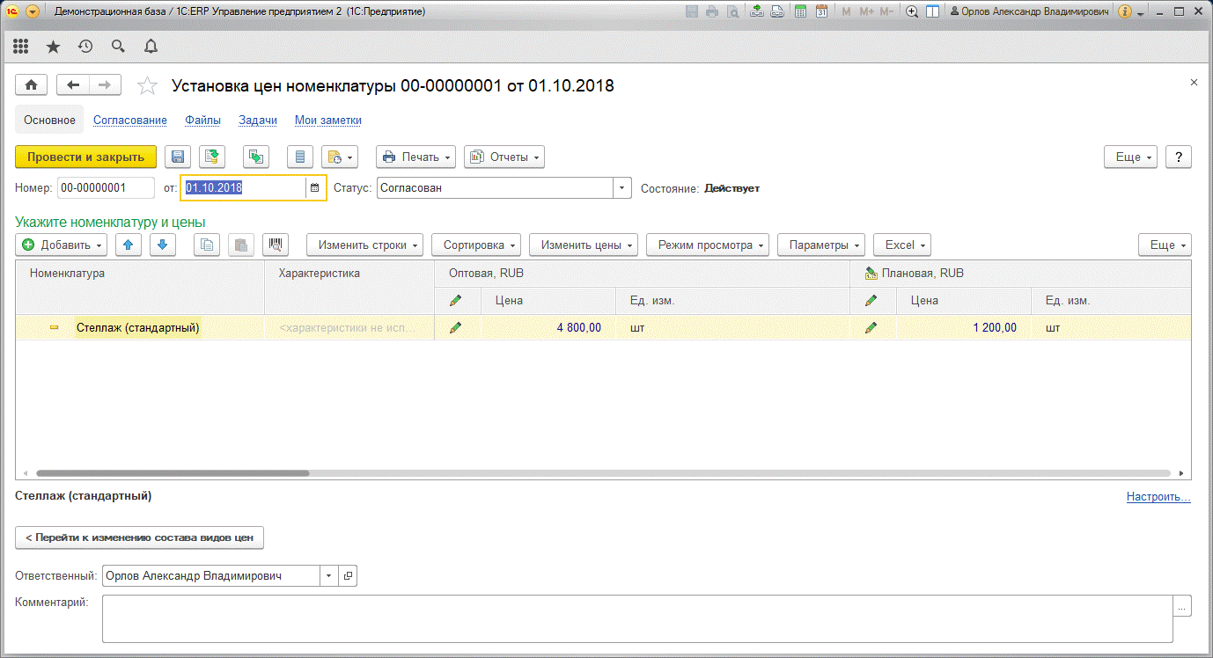This screenshot has height=658, width=1213.
Task: Select the price cell 4 800,00
Action: coord(548,327)
